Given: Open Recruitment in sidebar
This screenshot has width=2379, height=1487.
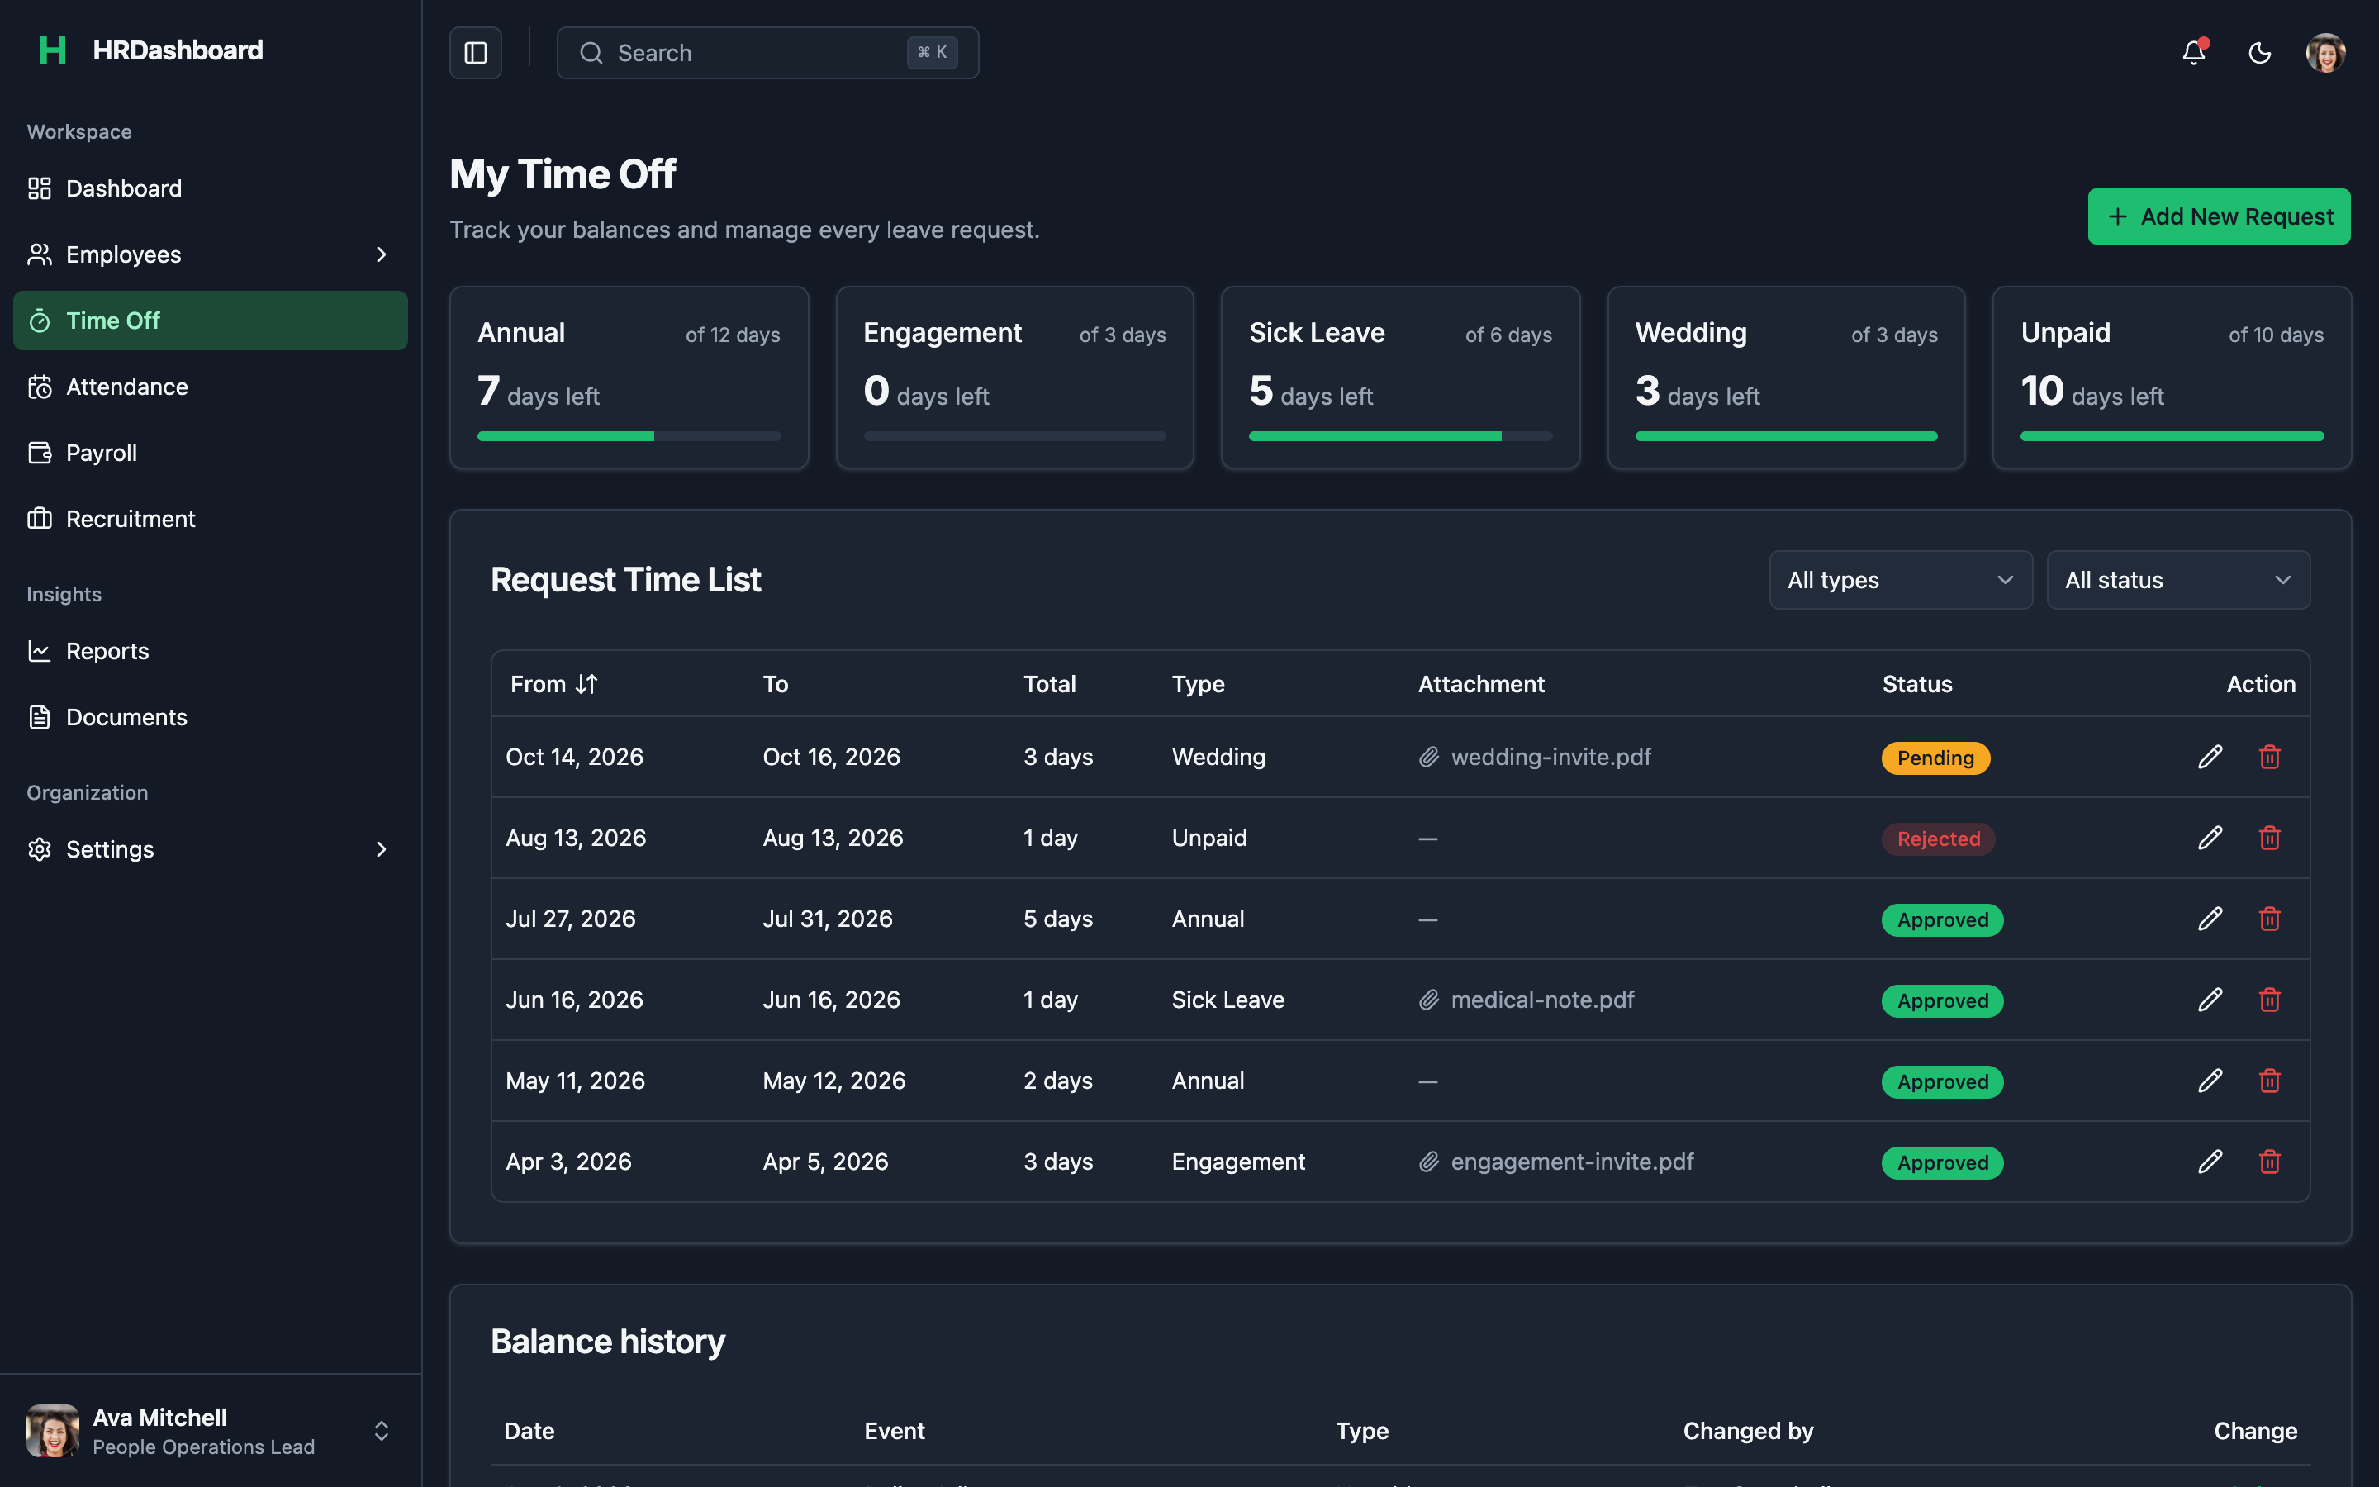Looking at the screenshot, I should point(211,520).
